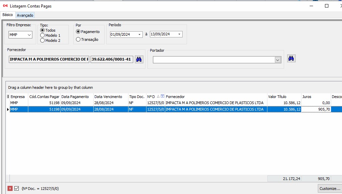Switch to the Avançado tab
The image size is (342, 194).
25,15
